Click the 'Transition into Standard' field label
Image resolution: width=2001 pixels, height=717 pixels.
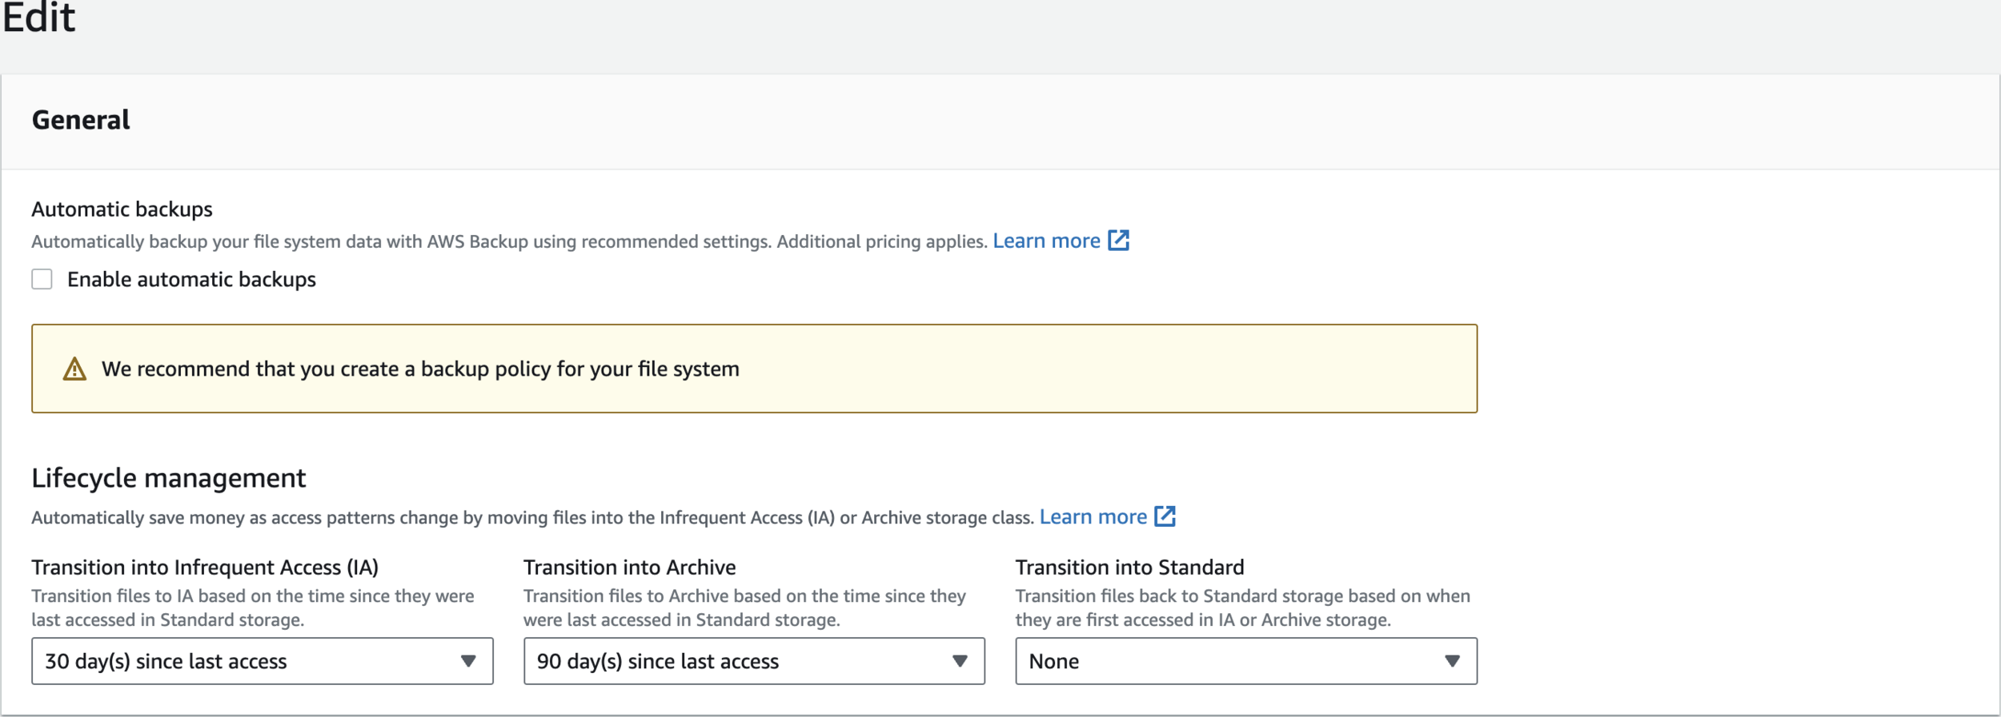point(1129,567)
